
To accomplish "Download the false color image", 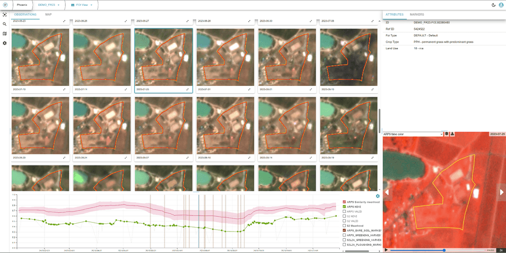I will (x=452, y=134).
